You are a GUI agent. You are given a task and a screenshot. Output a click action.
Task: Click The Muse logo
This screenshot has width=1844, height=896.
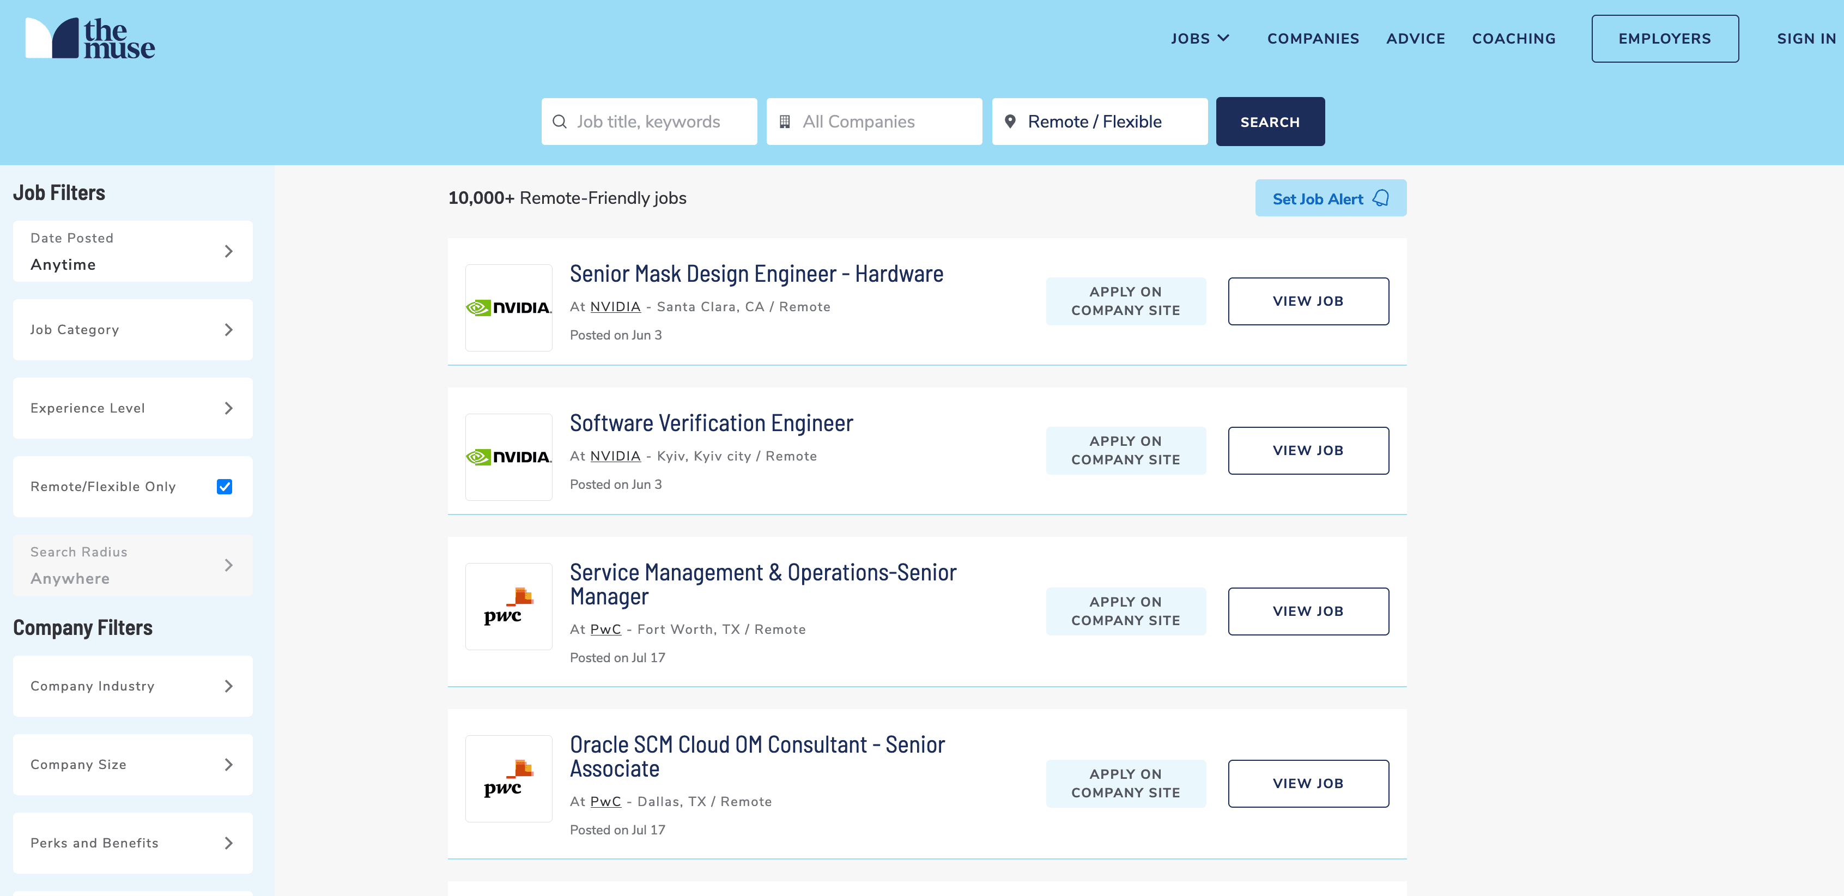coord(90,39)
